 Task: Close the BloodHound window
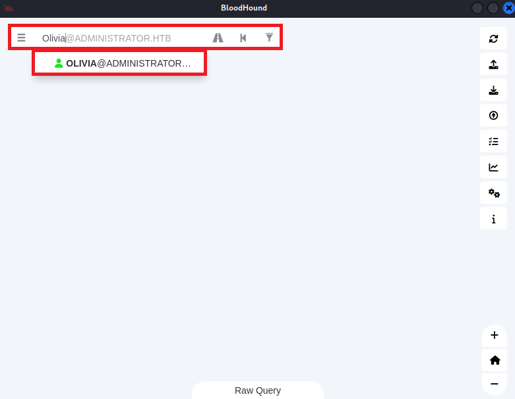pyautogui.click(x=509, y=8)
